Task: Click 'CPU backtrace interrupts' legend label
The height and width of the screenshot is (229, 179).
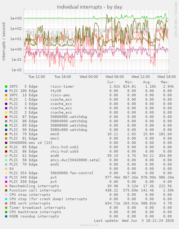Action: [x=35, y=212]
